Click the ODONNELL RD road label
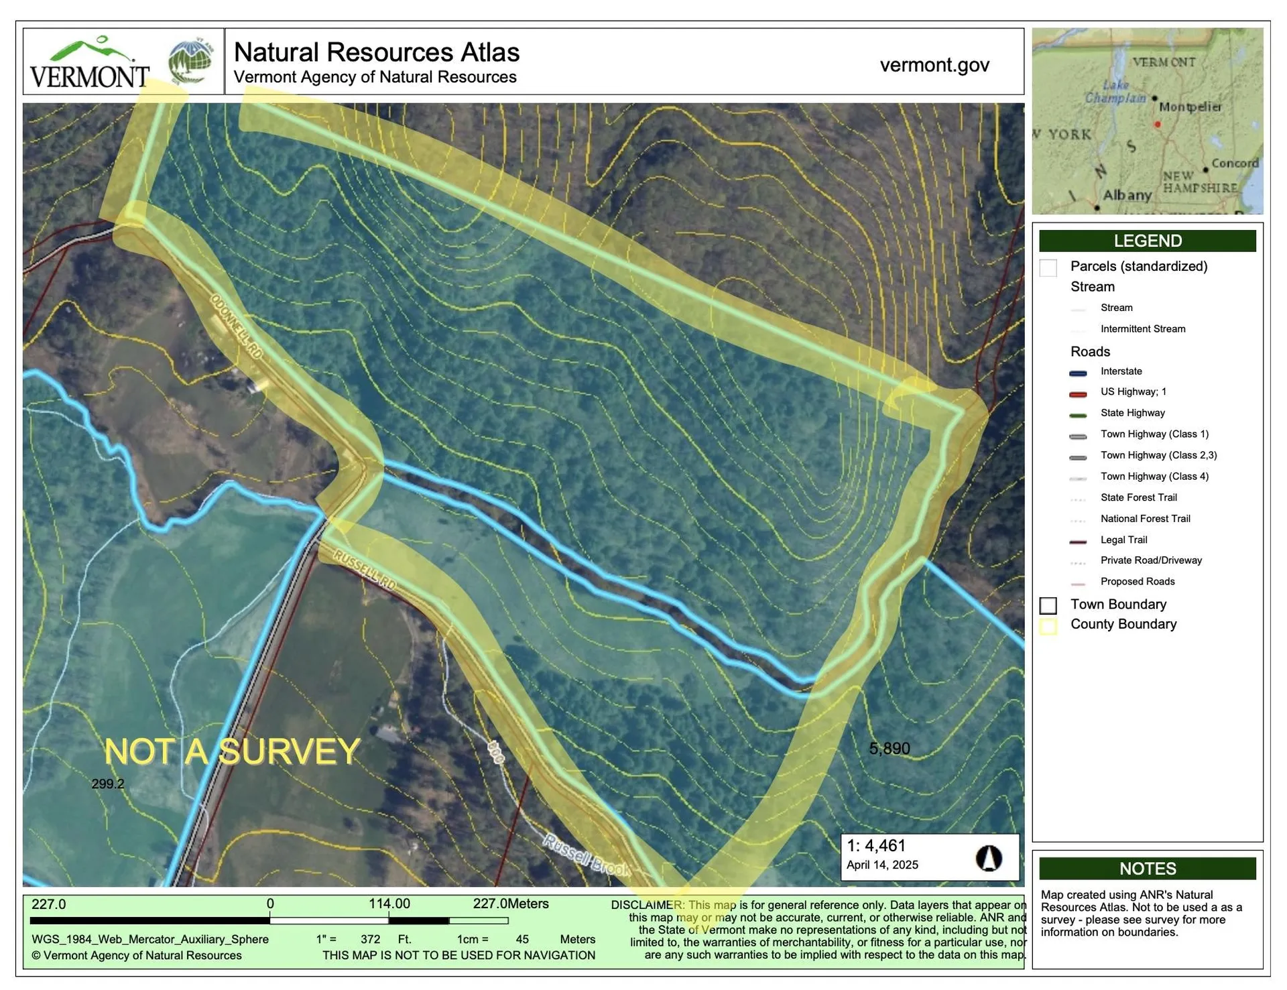 [x=236, y=326]
